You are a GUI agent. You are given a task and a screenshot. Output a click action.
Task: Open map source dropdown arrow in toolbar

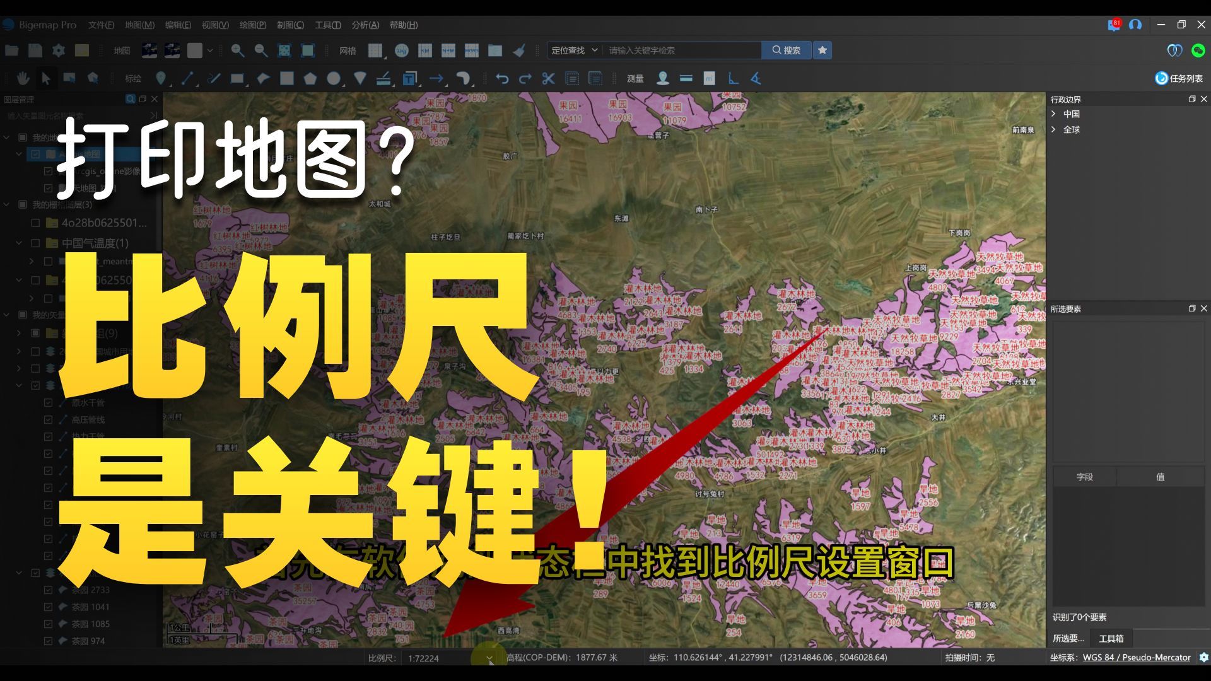(x=210, y=50)
